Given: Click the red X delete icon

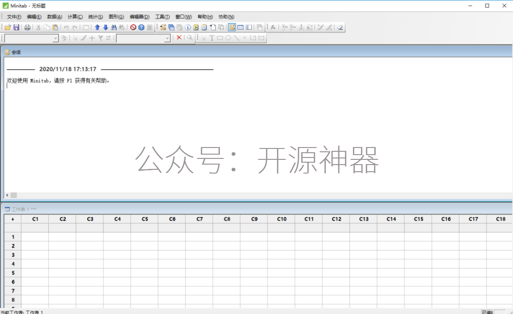Looking at the screenshot, I should coord(179,37).
